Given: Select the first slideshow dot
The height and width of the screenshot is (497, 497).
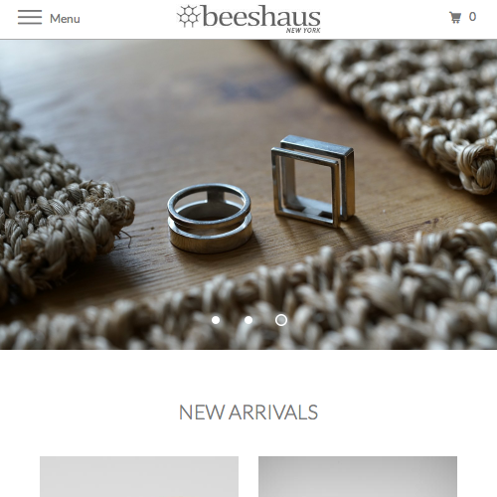Looking at the screenshot, I should [216, 320].
